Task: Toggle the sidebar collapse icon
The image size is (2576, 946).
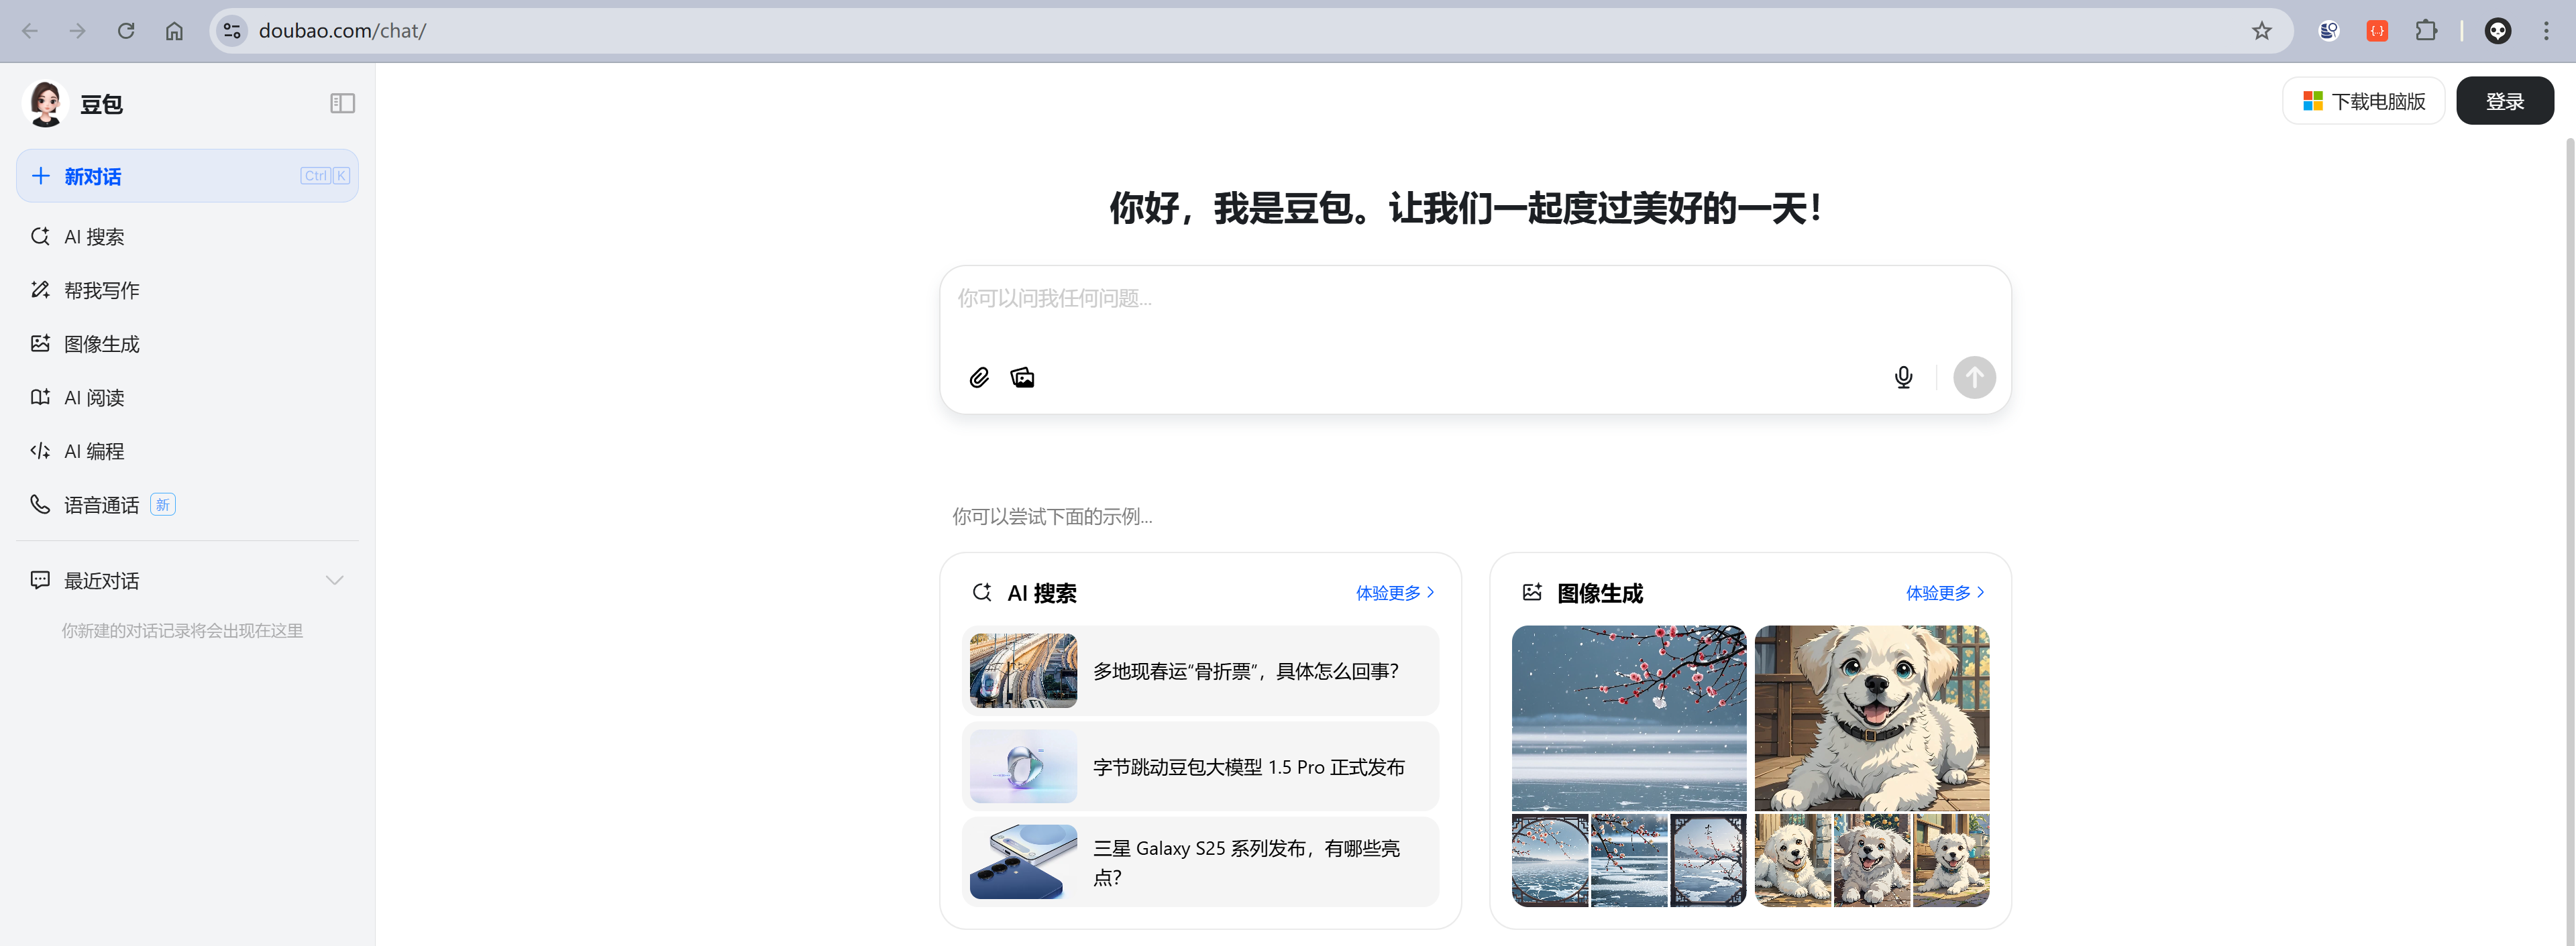Action: tap(342, 103)
